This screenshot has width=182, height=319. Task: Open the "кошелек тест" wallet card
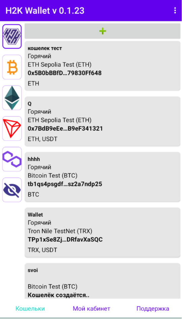102,66
